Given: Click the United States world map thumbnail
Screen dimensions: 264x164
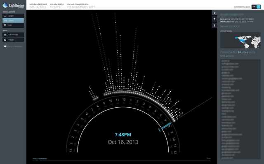Looking at the screenshot, I should pyautogui.click(x=240, y=40).
